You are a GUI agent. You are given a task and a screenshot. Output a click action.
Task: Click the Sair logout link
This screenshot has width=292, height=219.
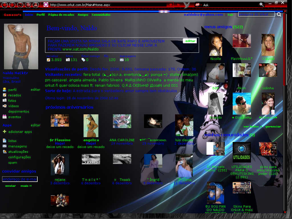[230, 15]
